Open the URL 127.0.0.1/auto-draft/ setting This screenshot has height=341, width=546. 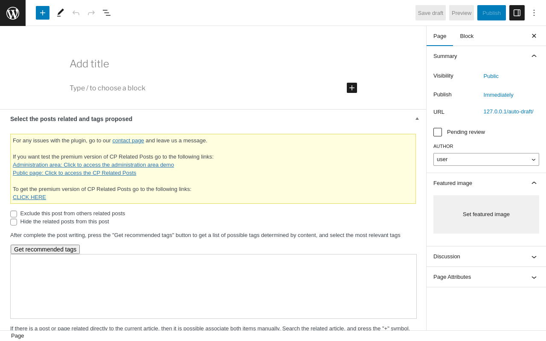pyautogui.click(x=508, y=112)
